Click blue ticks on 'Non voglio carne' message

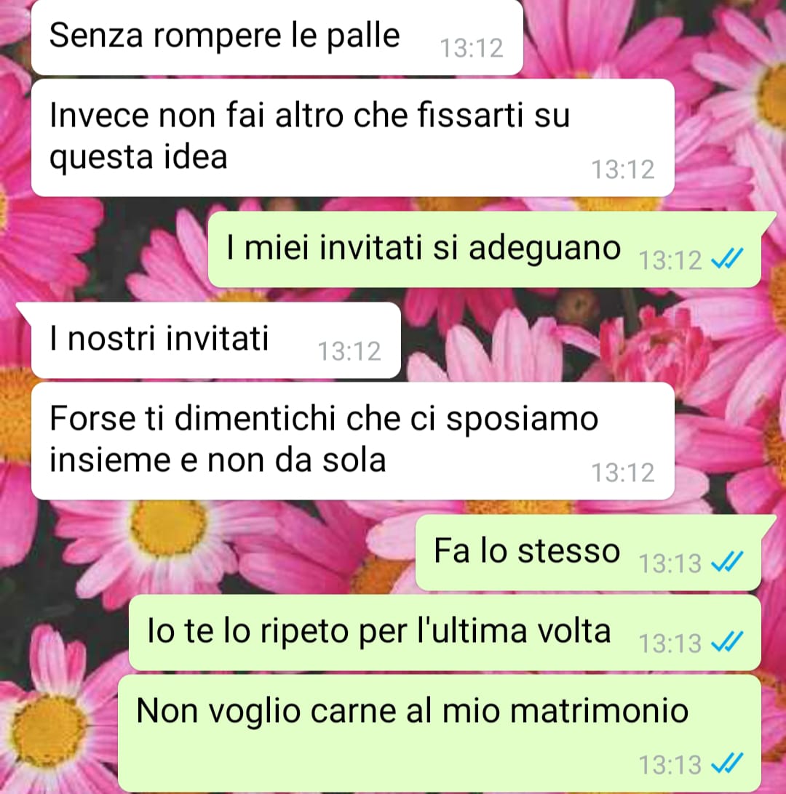point(727,763)
